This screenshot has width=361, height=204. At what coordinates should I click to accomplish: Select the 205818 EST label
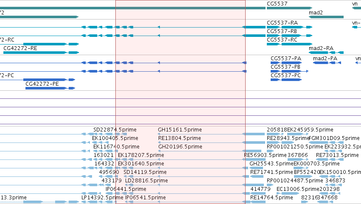(x=277, y=130)
